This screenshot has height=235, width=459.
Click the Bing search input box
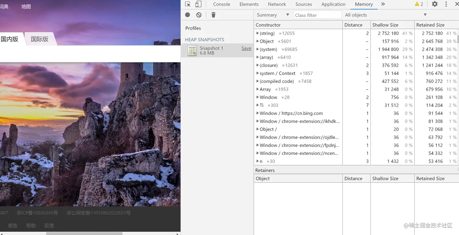[90, 54]
